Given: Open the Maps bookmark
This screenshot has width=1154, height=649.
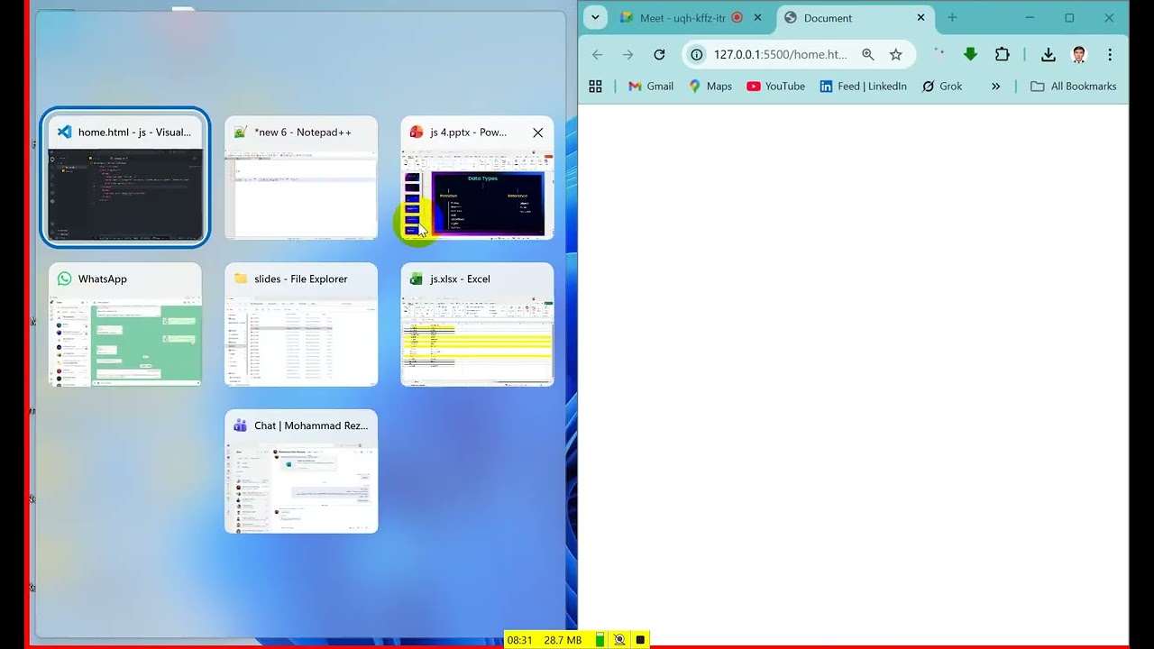Looking at the screenshot, I should pos(710,87).
